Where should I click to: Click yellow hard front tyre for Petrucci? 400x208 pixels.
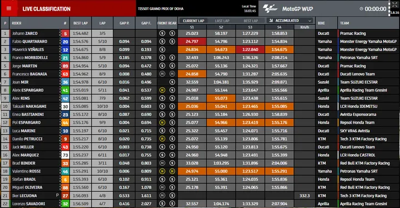pyautogui.click(x=162, y=139)
